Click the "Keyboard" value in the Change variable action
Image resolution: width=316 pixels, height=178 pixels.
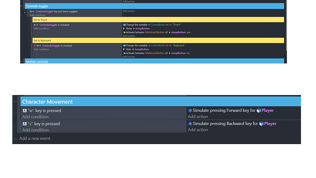(x=178, y=45)
